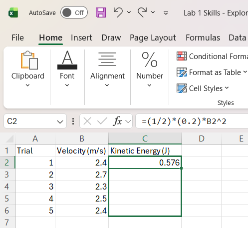This screenshot has width=248, height=228.
Task: Open the Undo history dropdown arrow
Action: tap(129, 12)
